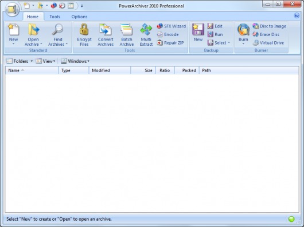Screen dimensions: 304x227
Task: Switch to the Tools ribbon tab
Action: tap(54, 17)
